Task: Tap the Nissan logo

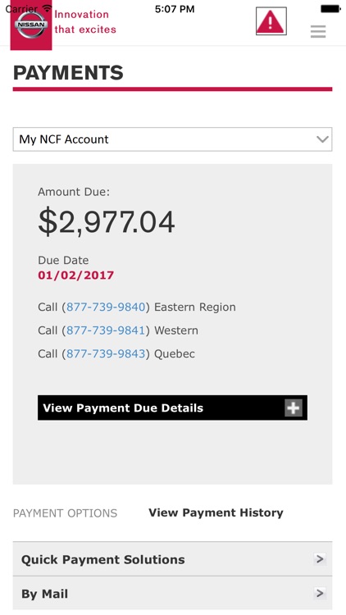Action: point(31,25)
